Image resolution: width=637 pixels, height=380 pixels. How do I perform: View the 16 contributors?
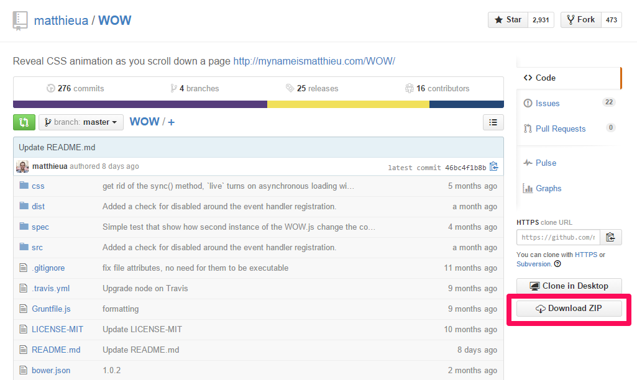(x=437, y=89)
